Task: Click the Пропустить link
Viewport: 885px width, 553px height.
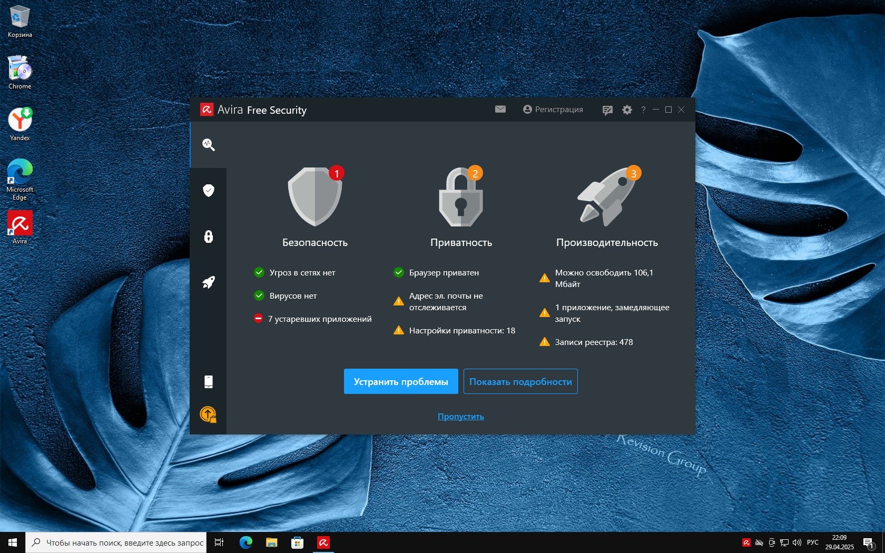Action: point(460,417)
